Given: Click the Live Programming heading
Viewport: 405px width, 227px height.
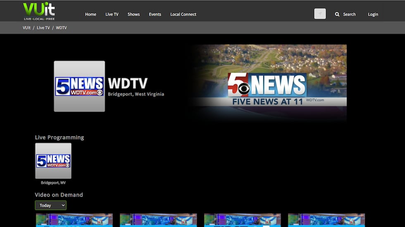Looking at the screenshot, I should pos(60,137).
